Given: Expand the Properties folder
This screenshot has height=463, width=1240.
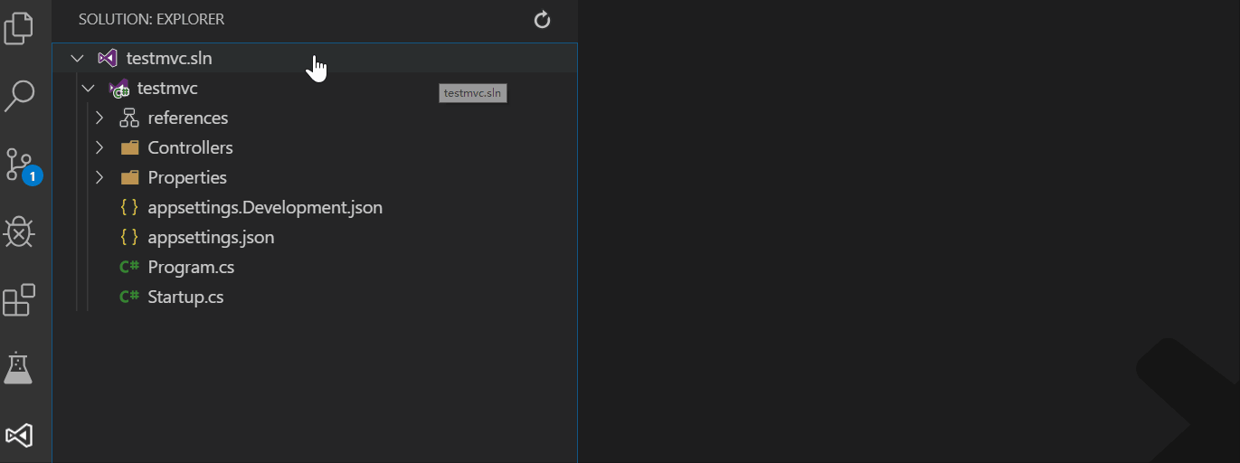Looking at the screenshot, I should [x=99, y=177].
